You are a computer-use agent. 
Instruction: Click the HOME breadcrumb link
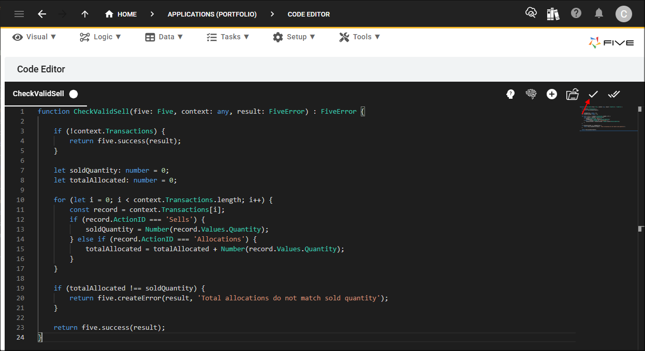(121, 14)
